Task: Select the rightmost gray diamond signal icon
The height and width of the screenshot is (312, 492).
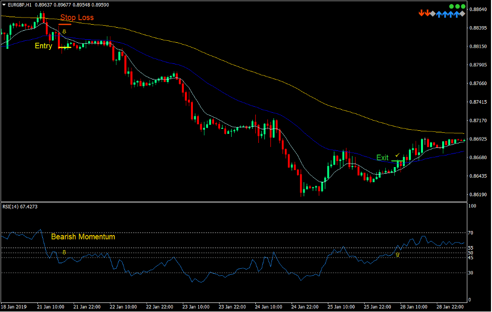Action: tap(462, 14)
